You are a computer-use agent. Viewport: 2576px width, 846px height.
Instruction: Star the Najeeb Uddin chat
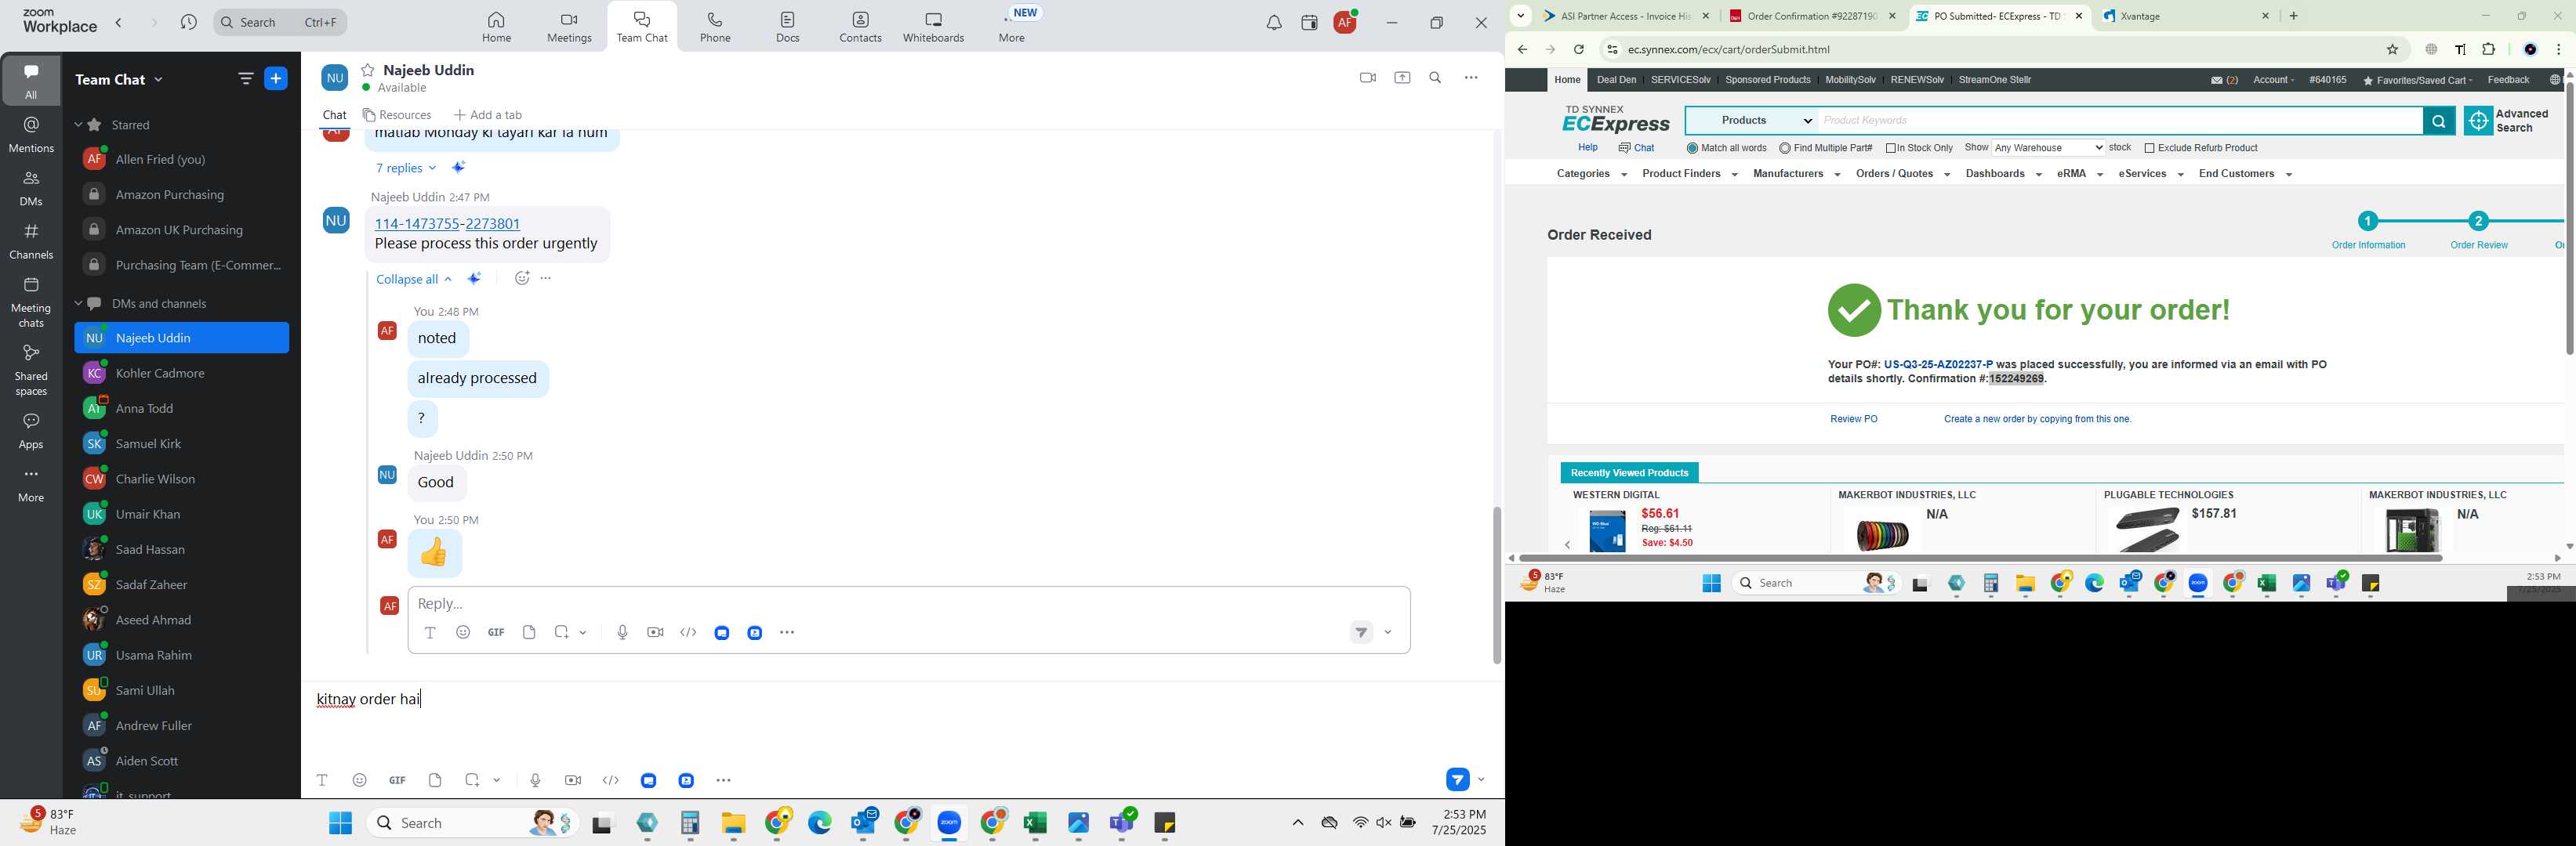368,70
